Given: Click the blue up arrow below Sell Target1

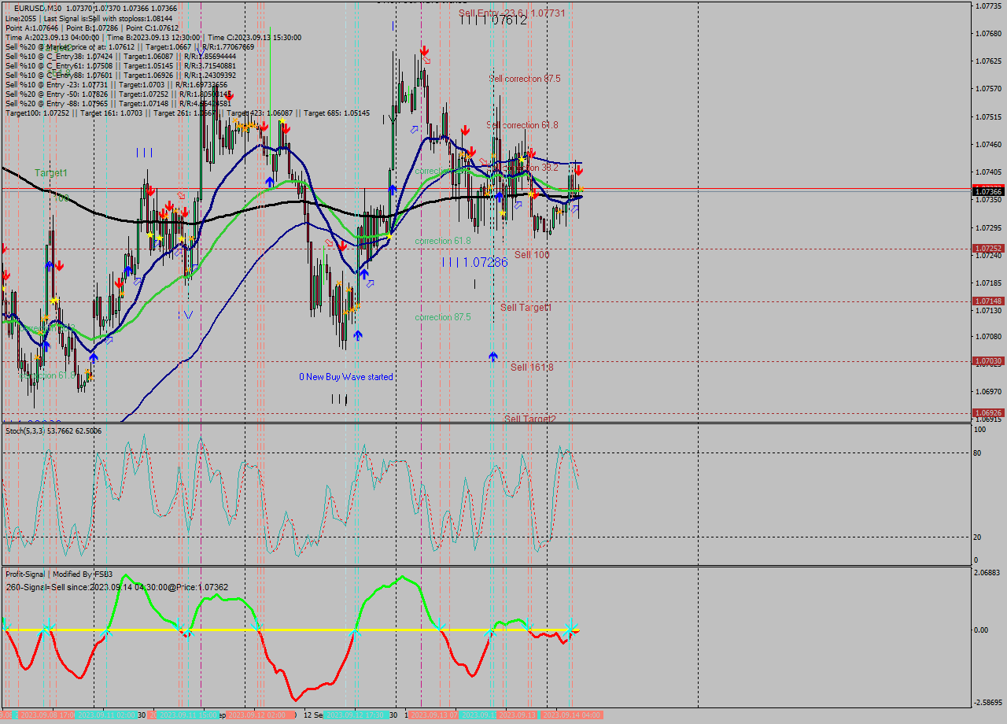Looking at the screenshot, I should point(493,356).
